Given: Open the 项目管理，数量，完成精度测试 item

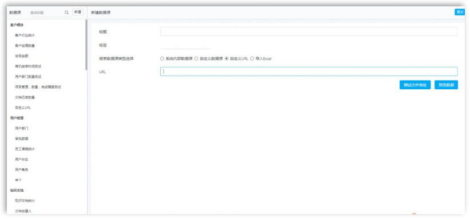Looking at the screenshot, I should (38, 87).
